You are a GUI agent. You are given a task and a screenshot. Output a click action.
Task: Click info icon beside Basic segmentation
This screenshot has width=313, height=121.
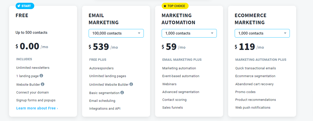tap(122, 93)
